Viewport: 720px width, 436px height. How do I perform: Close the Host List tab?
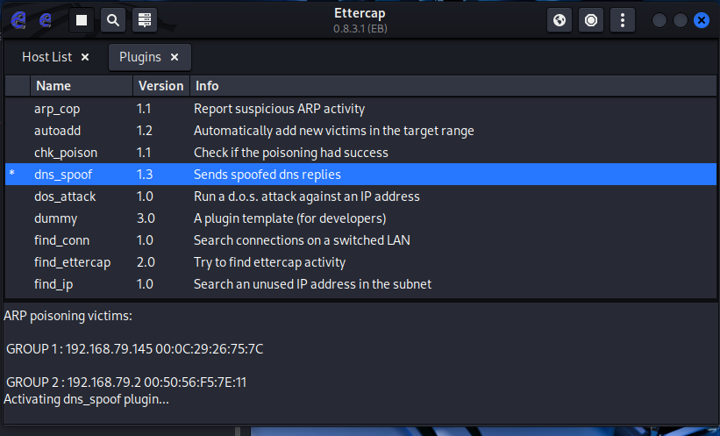[85, 57]
